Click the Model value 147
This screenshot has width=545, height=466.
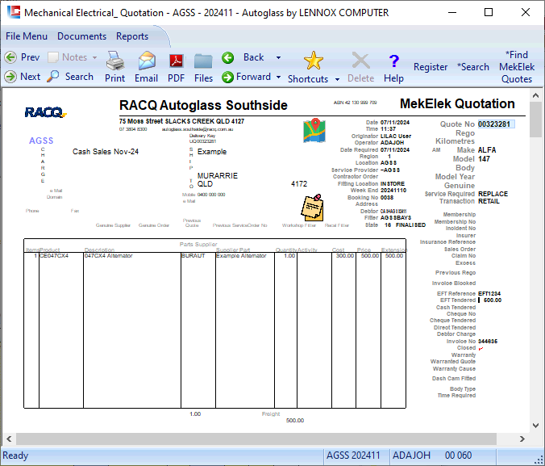pyautogui.click(x=484, y=159)
